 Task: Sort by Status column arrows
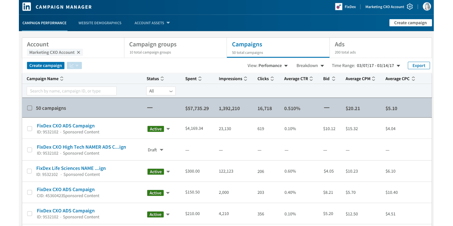coord(162,79)
